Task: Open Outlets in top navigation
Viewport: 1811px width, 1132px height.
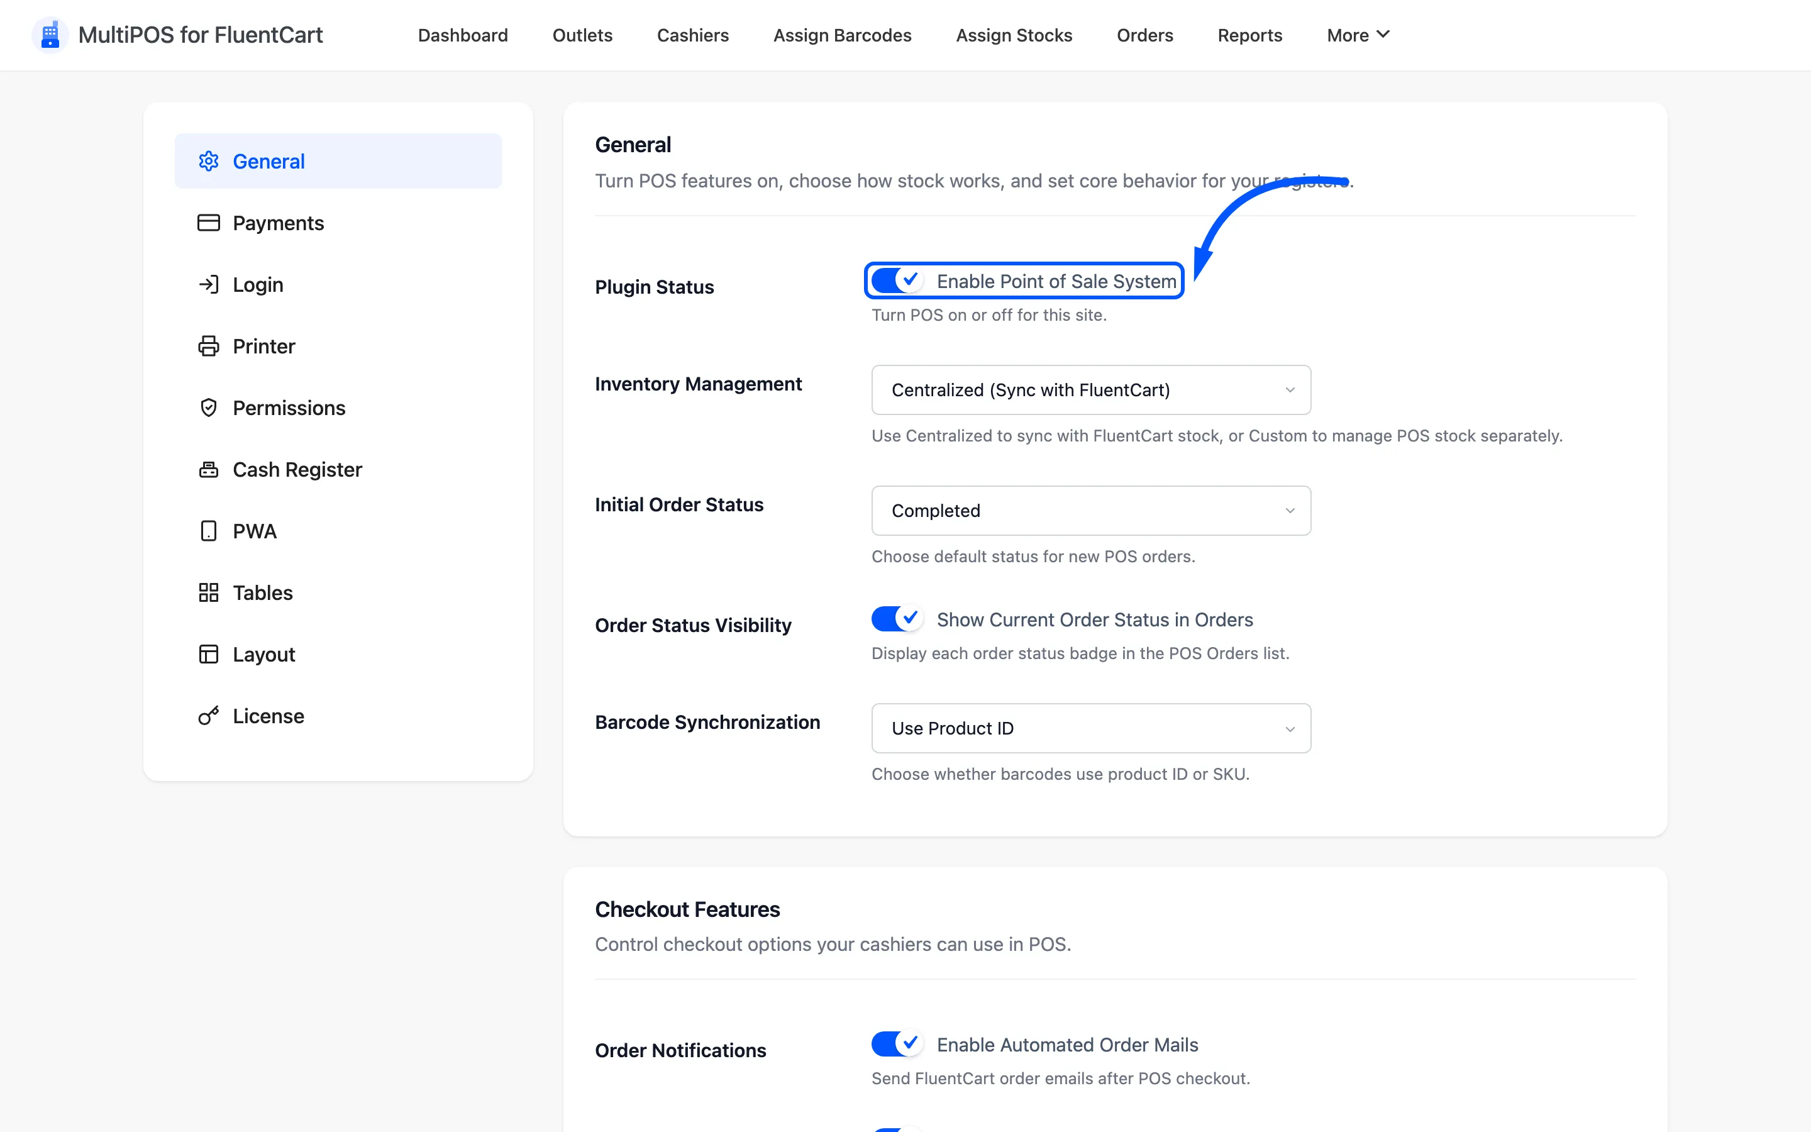Action: [x=582, y=35]
